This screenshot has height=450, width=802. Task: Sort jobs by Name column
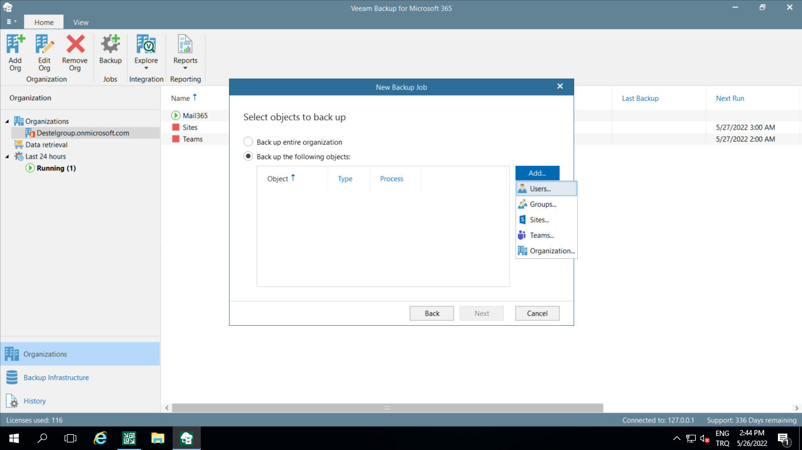pyautogui.click(x=180, y=98)
